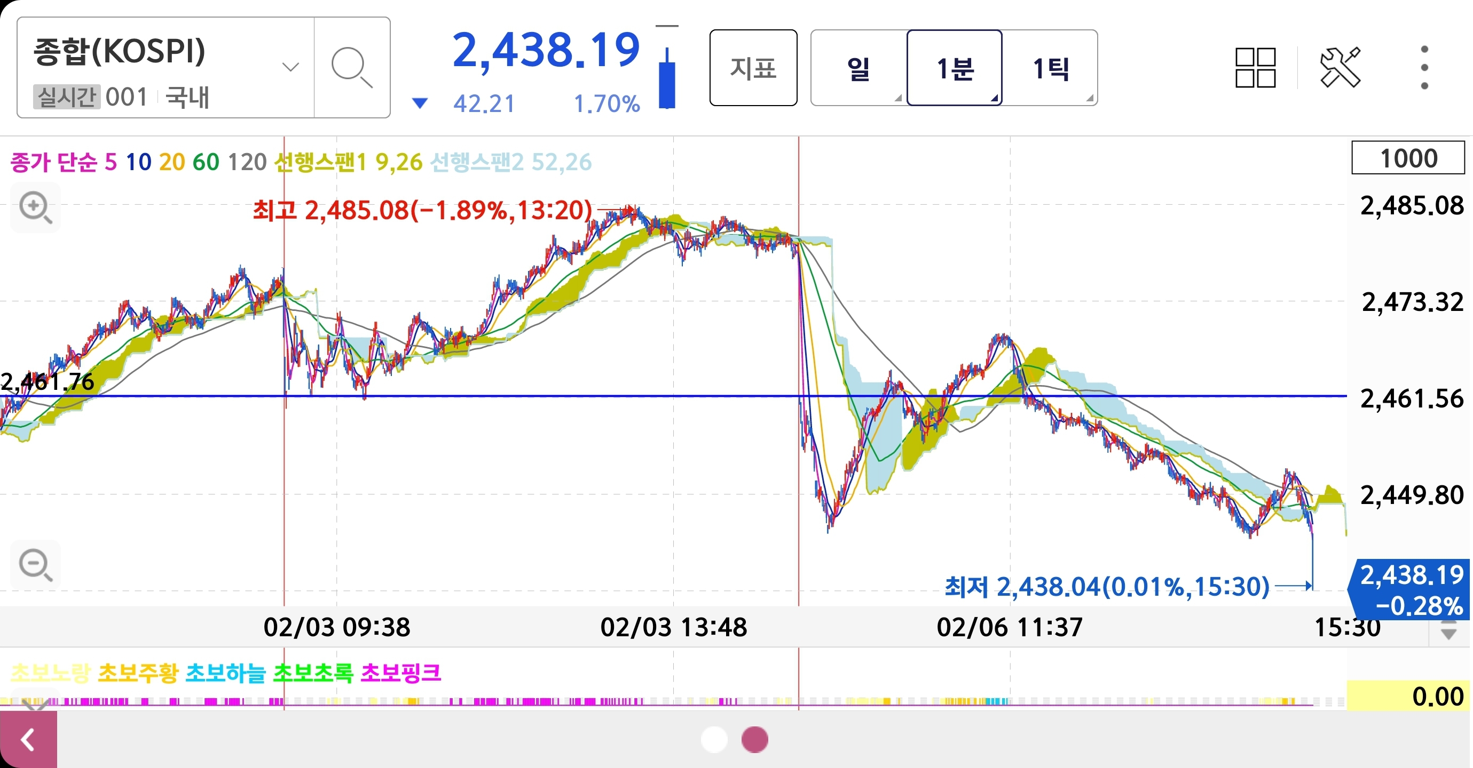Zoom in chart with plus magnifier
This screenshot has height=768, width=1473.
(35, 207)
